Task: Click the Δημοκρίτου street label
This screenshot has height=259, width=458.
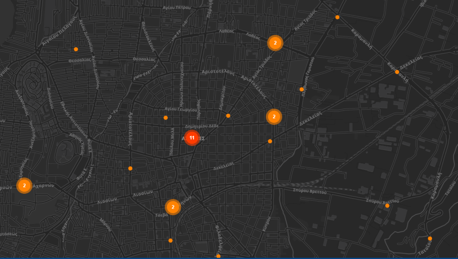Action: tap(222, 98)
